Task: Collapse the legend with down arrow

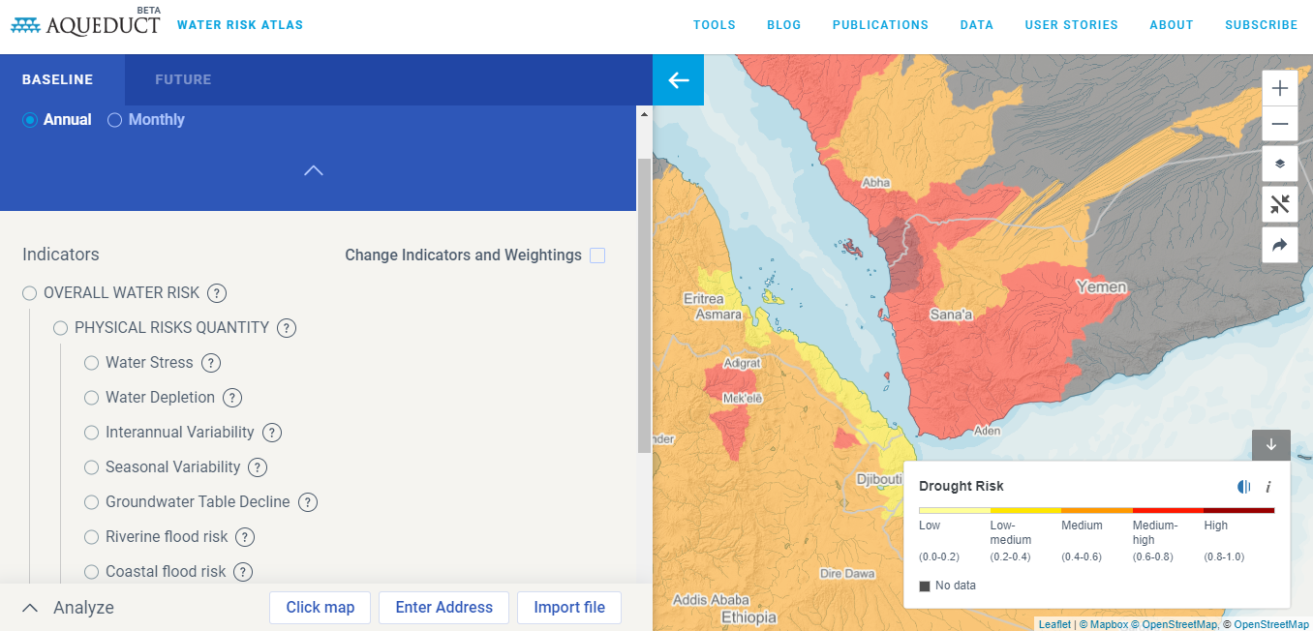Action: [x=1271, y=445]
